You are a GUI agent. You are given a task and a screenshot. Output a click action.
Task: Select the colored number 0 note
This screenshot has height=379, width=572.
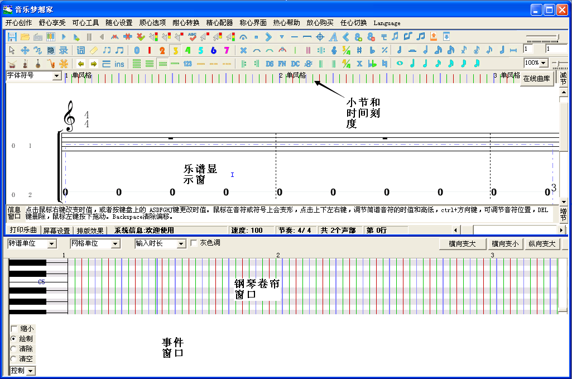[137, 50]
